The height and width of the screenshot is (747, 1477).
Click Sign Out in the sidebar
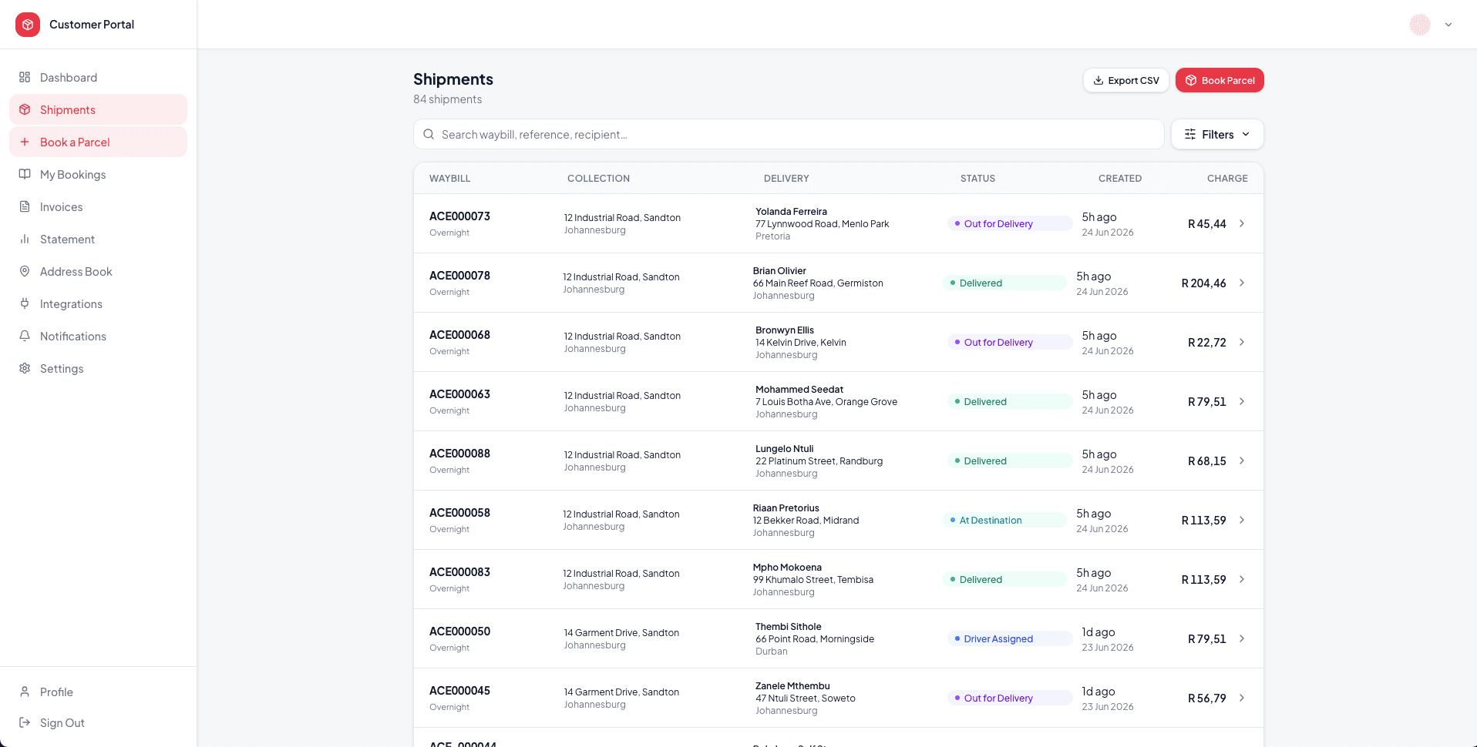pos(98,722)
